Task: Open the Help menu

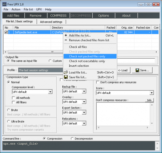Action: [48, 9]
